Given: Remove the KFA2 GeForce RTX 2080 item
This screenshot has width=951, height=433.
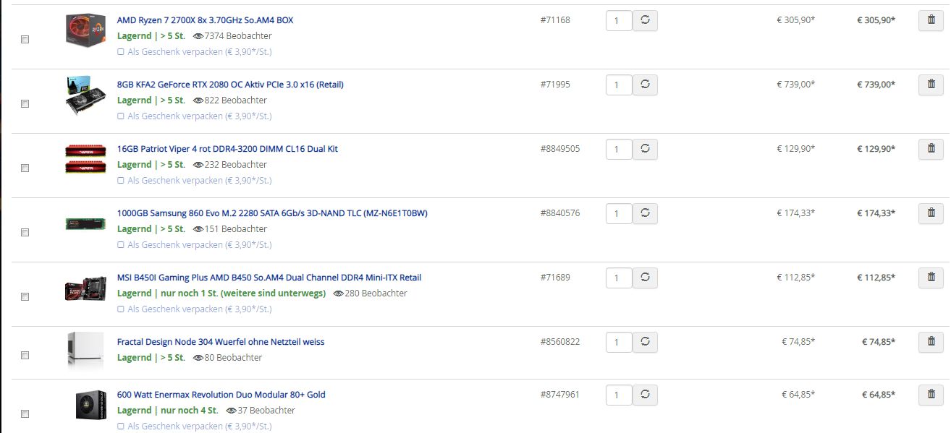Looking at the screenshot, I should (x=931, y=85).
